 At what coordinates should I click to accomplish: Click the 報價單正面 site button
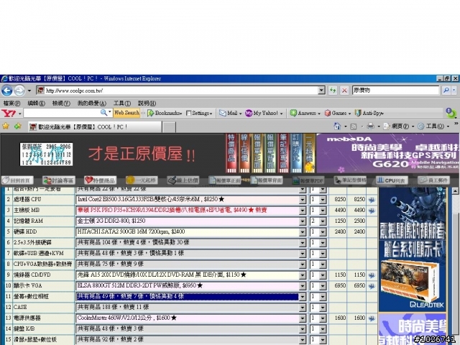(x=225, y=180)
